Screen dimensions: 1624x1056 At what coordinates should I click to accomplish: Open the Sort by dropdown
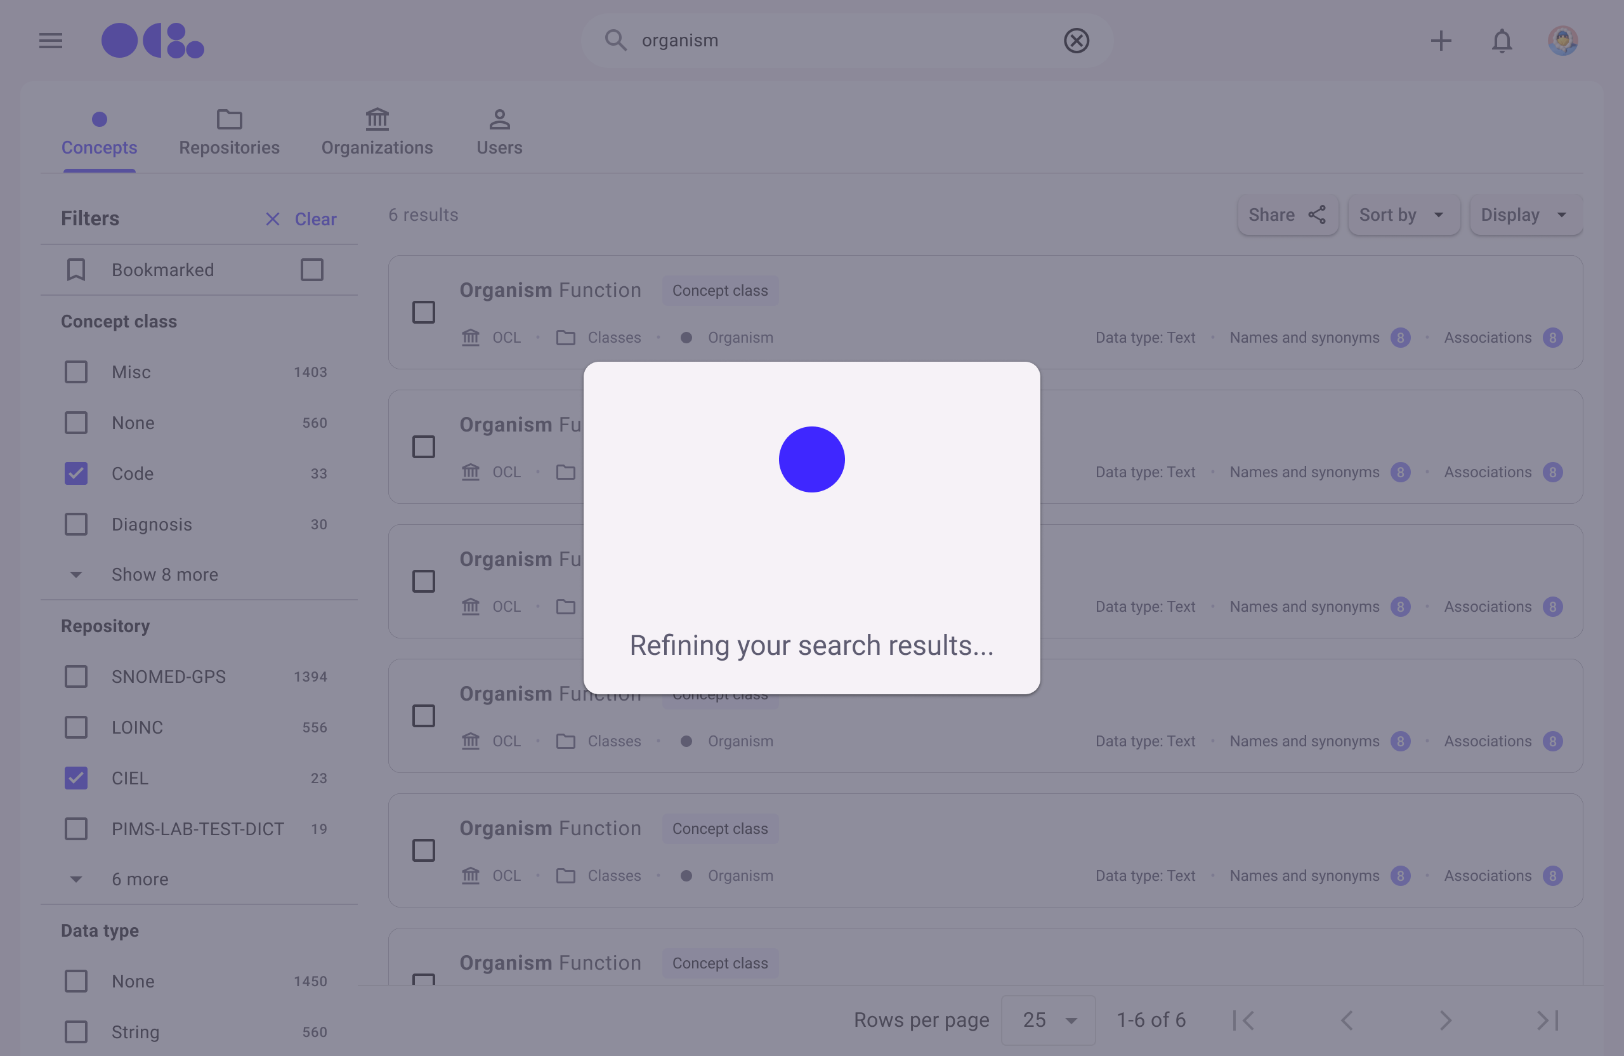click(x=1403, y=216)
